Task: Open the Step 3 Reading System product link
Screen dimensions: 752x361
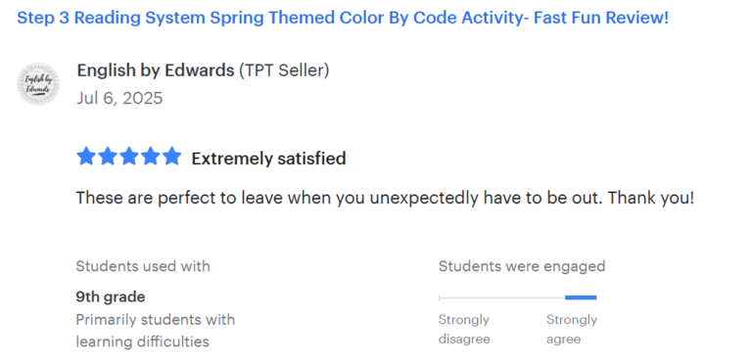Action: [x=343, y=19]
